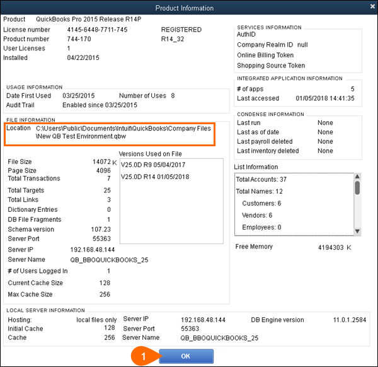378x367 pixels.
Task: Click Local Server Server Name QB_BBOQUICKBOOKS_25
Action: pyautogui.click(x=219, y=338)
